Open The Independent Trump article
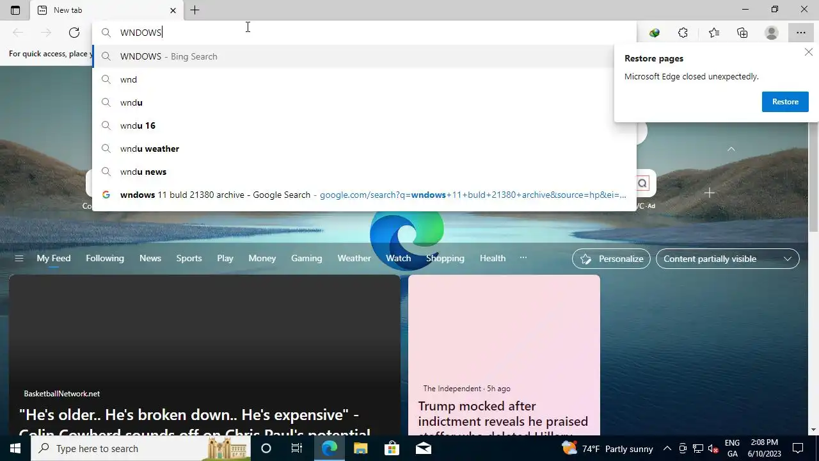819x461 pixels. pyautogui.click(x=504, y=355)
